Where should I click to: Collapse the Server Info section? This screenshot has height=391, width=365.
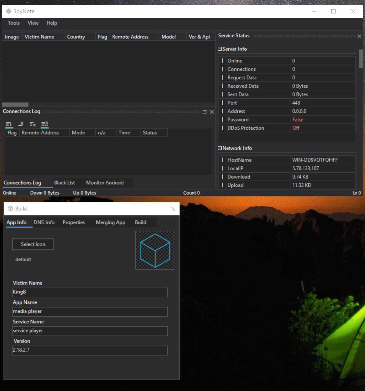220,49
